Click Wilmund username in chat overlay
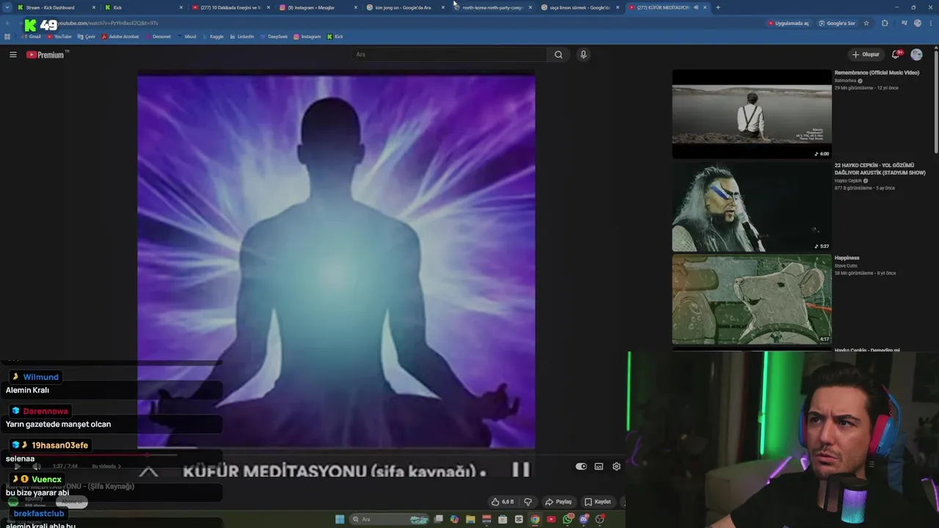Screen dimensions: 939x528 tap(40, 377)
